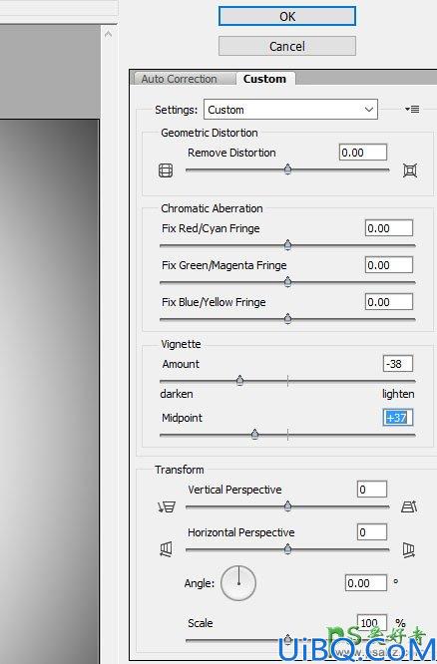The image size is (437, 664).
Task: Click the right horizontal perspective icon
Action: point(409,549)
